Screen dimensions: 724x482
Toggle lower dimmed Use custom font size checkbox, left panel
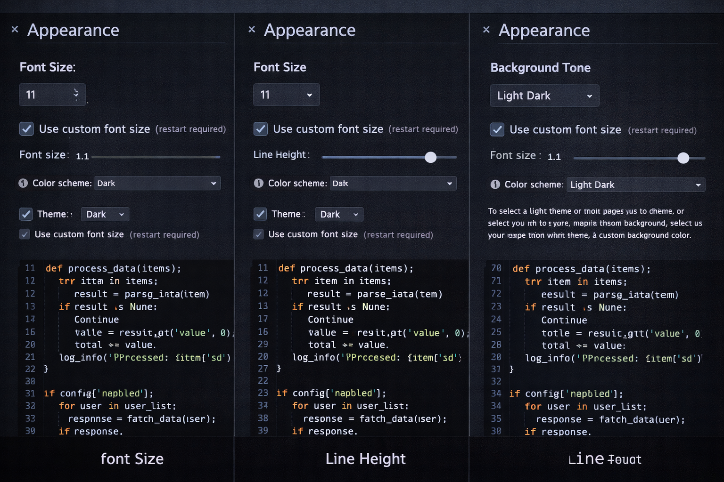coord(25,234)
